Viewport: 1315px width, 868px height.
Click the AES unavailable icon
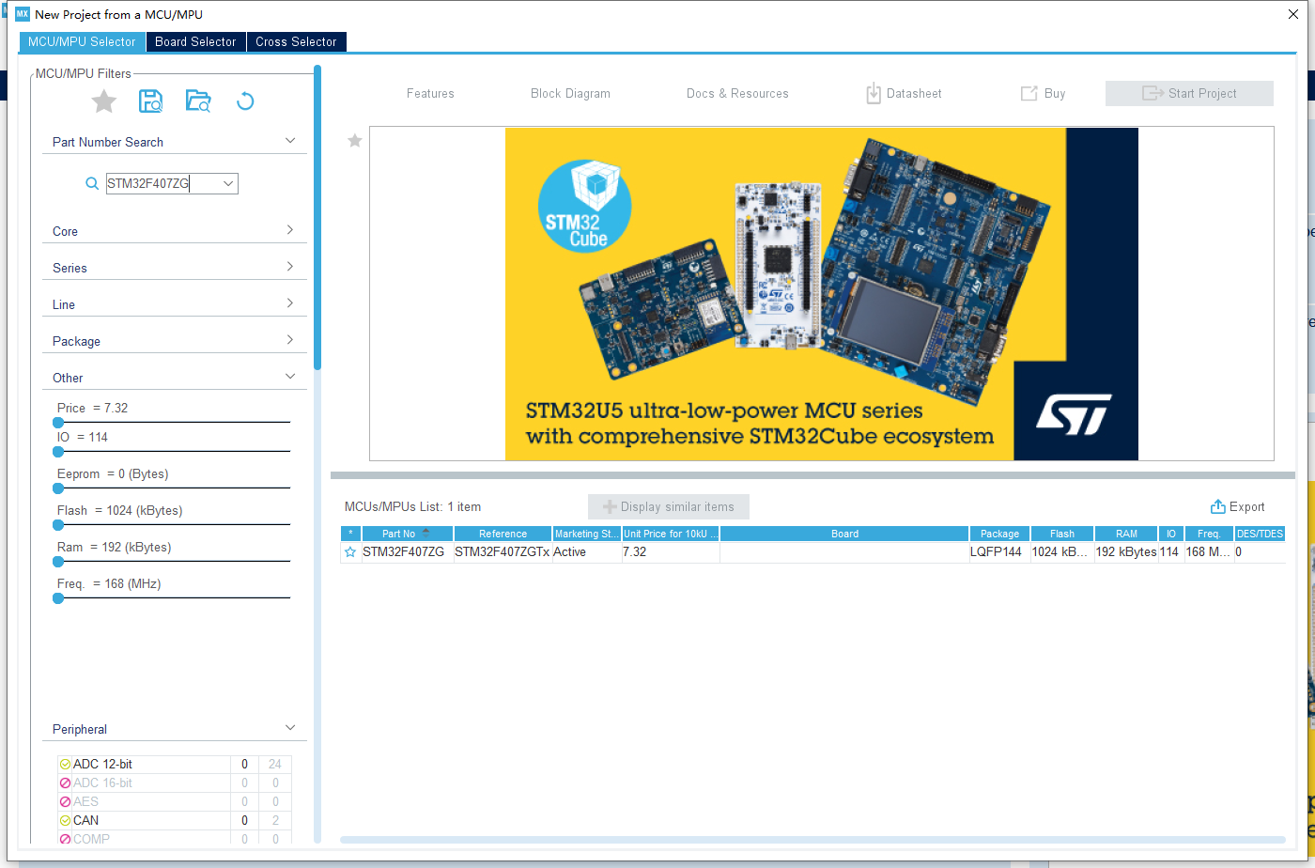[x=65, y=802]
